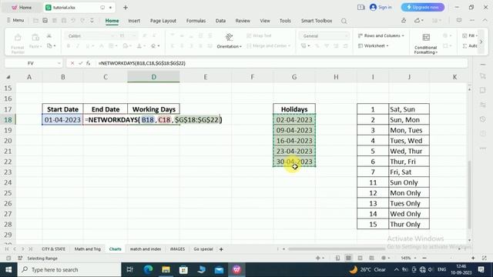This screenshot has height=277, width=493.
Task: Click the Sign in user avatar icon
Action: [373, 7]
